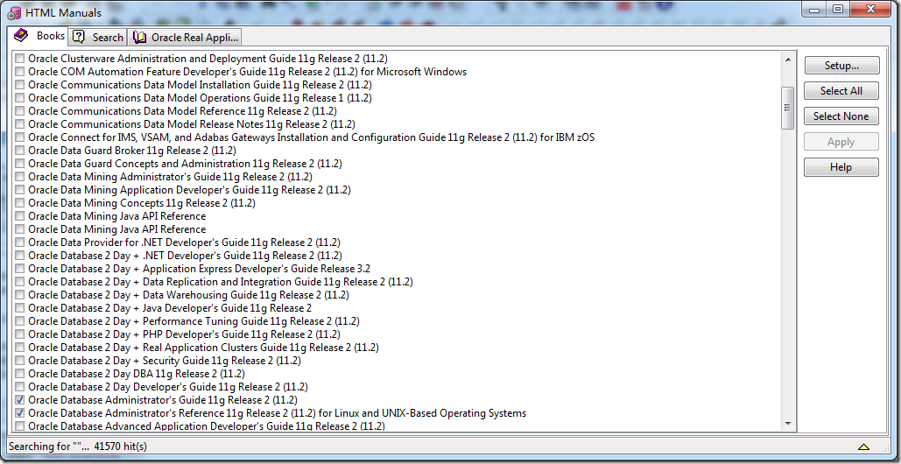Uncheck Database Administrator's Reference for Linux checkbox

pos(20,413)
